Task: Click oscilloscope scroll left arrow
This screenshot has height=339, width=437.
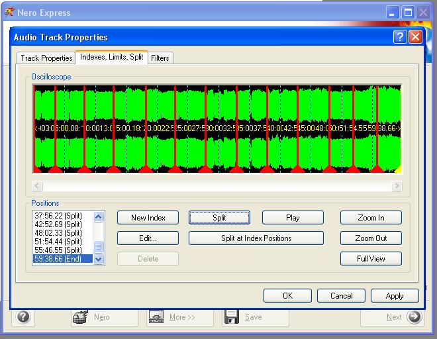Action: [x=37, y=185]
